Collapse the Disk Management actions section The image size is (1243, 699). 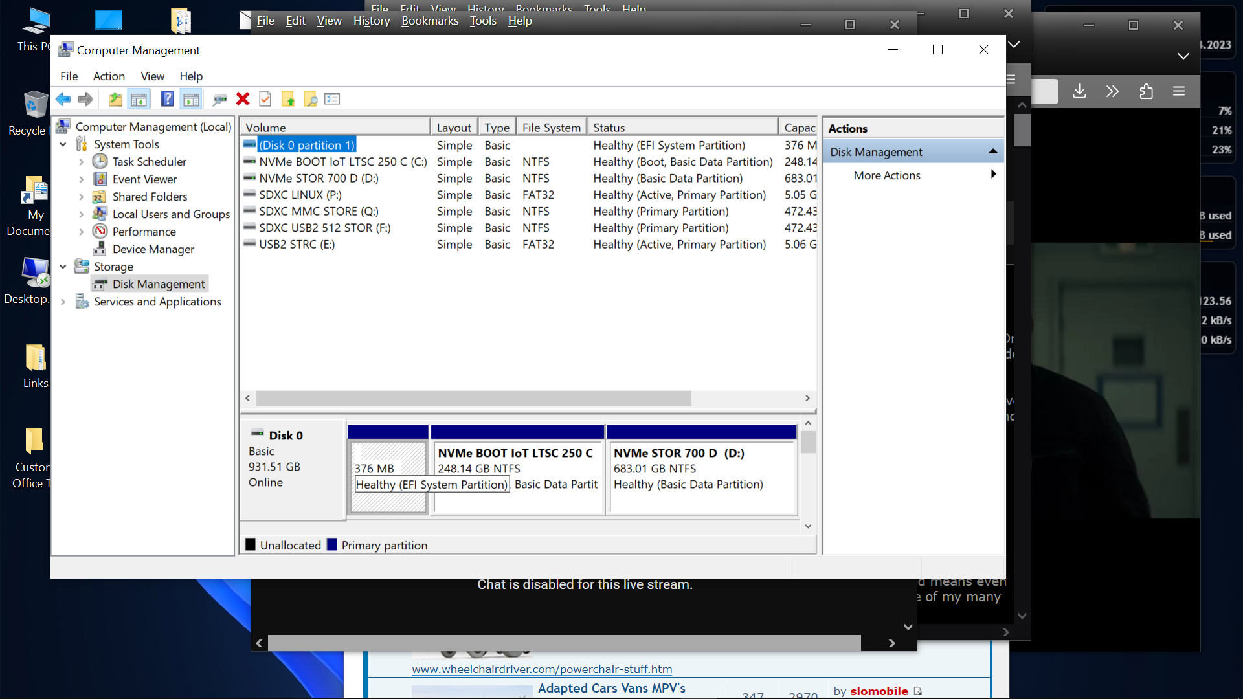point(992,151)
